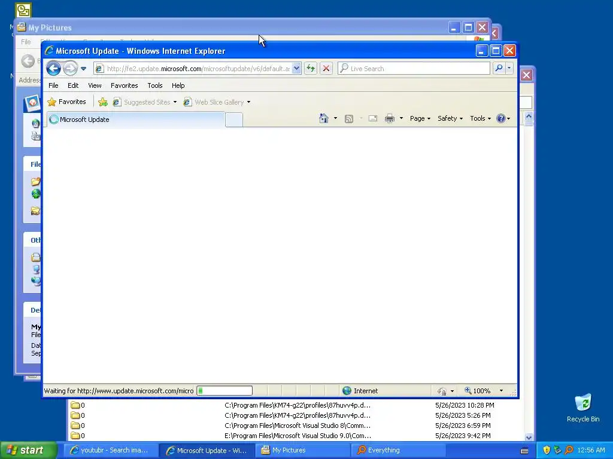This screenshot has height=459, width=613.
Task: Open the Tools command bar menu
Action: pyautogui.click(x=480, y=118)
